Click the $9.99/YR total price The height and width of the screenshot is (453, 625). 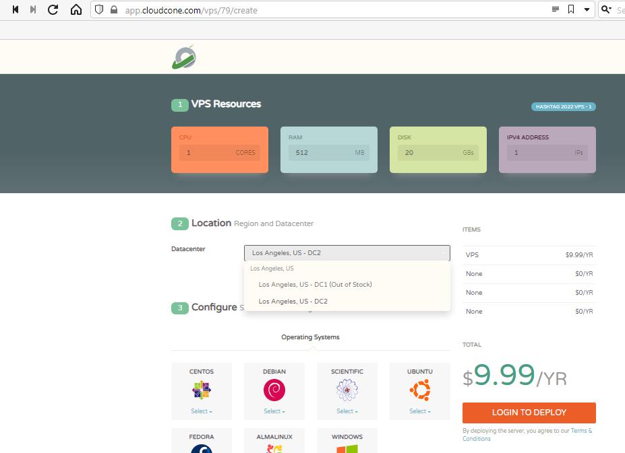click(x=514, y=376)
